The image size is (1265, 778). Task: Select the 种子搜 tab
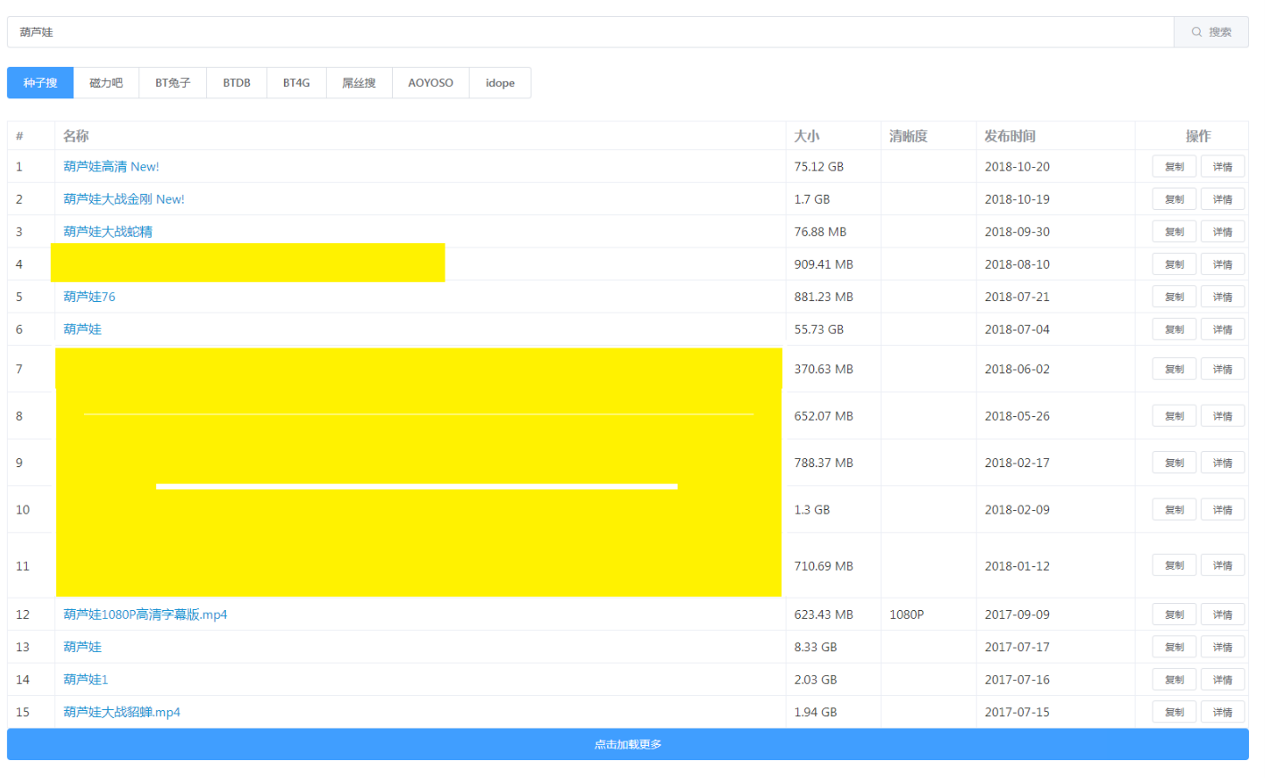pyautogui.click(x=40, y=83)
